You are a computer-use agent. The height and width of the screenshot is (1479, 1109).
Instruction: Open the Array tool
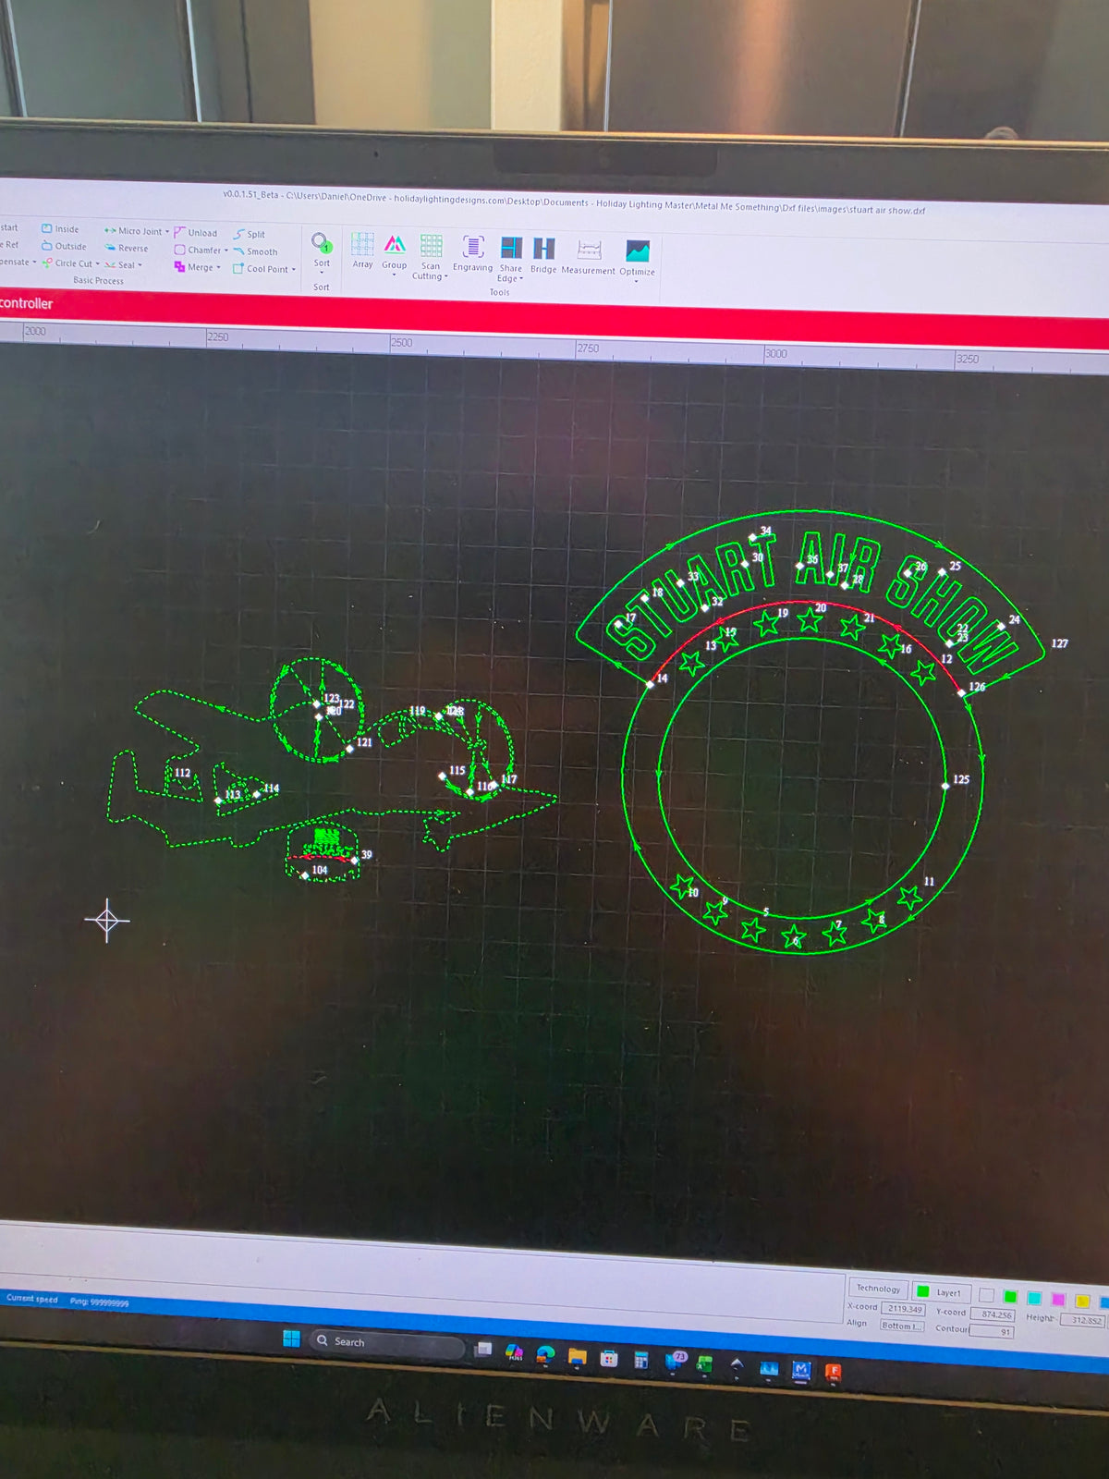click(x=362, y=251)
